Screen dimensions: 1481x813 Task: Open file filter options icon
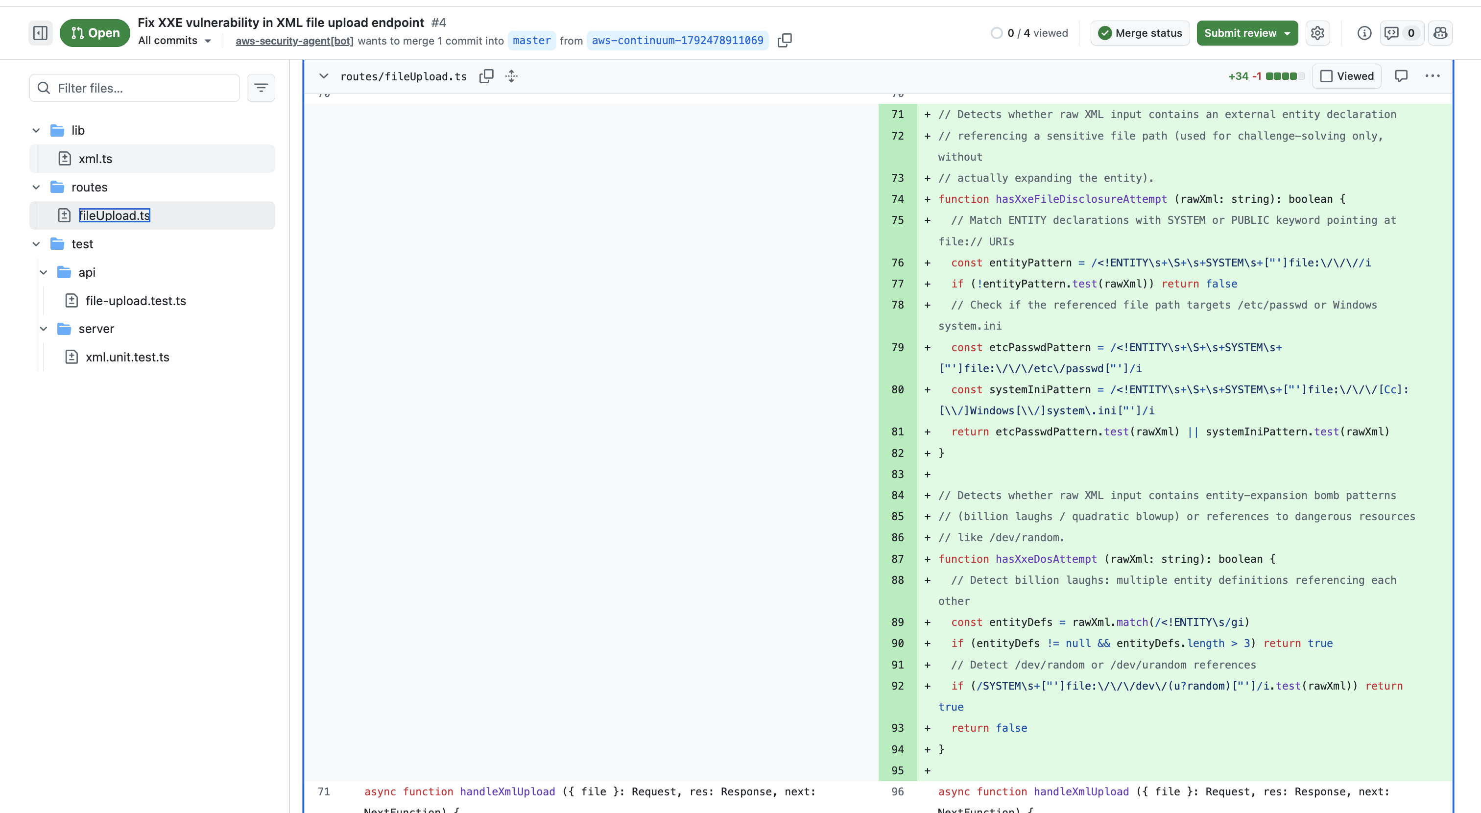click(x=261, y=88)
